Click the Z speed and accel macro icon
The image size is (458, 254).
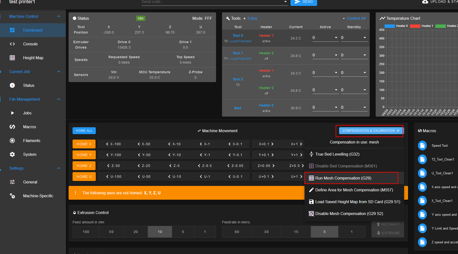tap(422, 242)
